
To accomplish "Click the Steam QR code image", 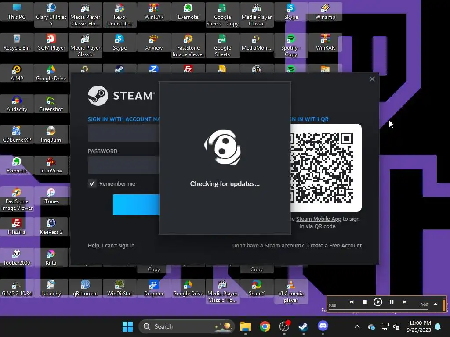I will [326, 168].
